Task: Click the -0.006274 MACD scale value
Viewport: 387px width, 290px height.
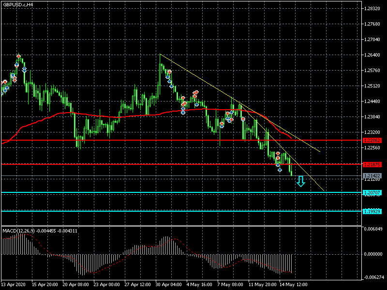Action: 373,277
